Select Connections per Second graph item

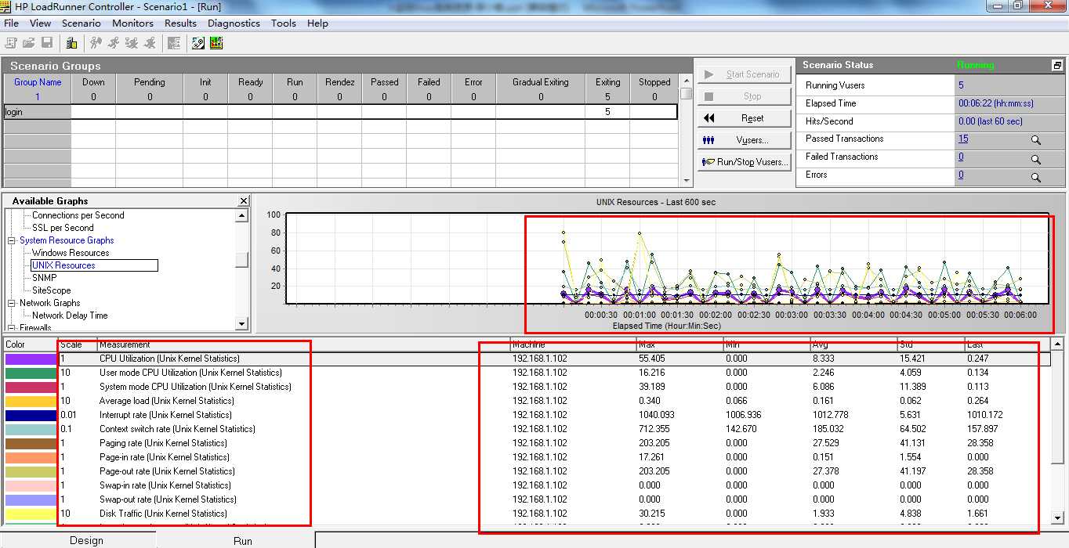pyautogui.click(x=78, y=215)
